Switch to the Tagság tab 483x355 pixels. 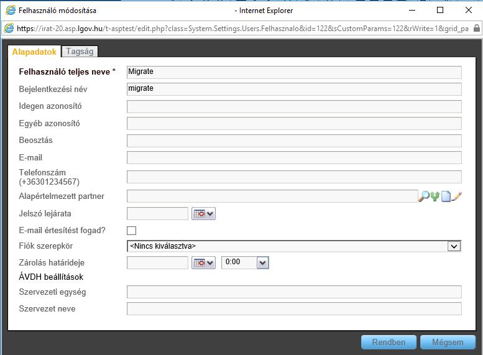(x=80, y=51)
